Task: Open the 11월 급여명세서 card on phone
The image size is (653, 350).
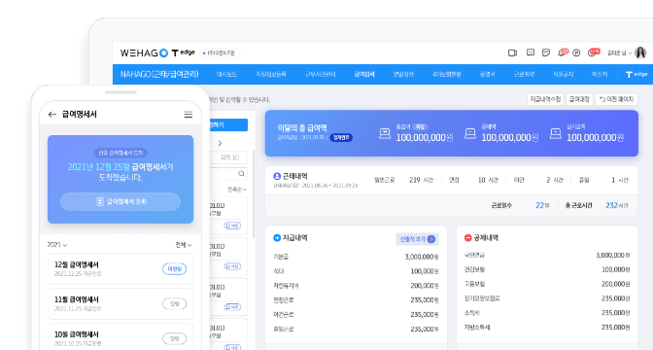Action: coord(120,303)
